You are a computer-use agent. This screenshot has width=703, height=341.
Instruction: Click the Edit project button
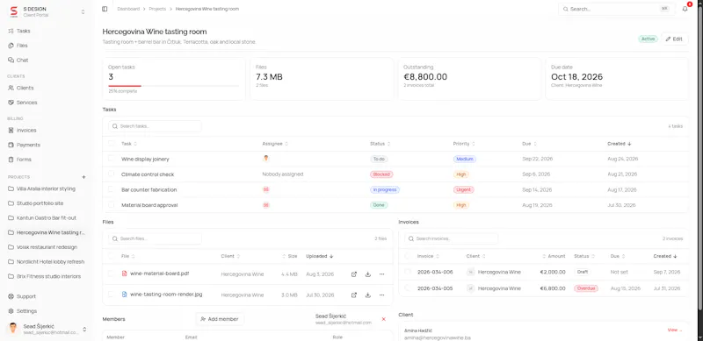coord(674,39)
